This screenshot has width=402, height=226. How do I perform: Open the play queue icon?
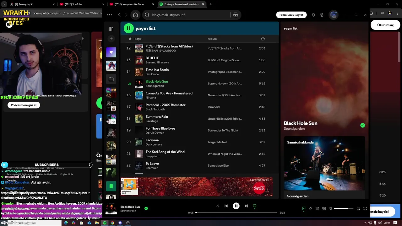tap(317, 208)
